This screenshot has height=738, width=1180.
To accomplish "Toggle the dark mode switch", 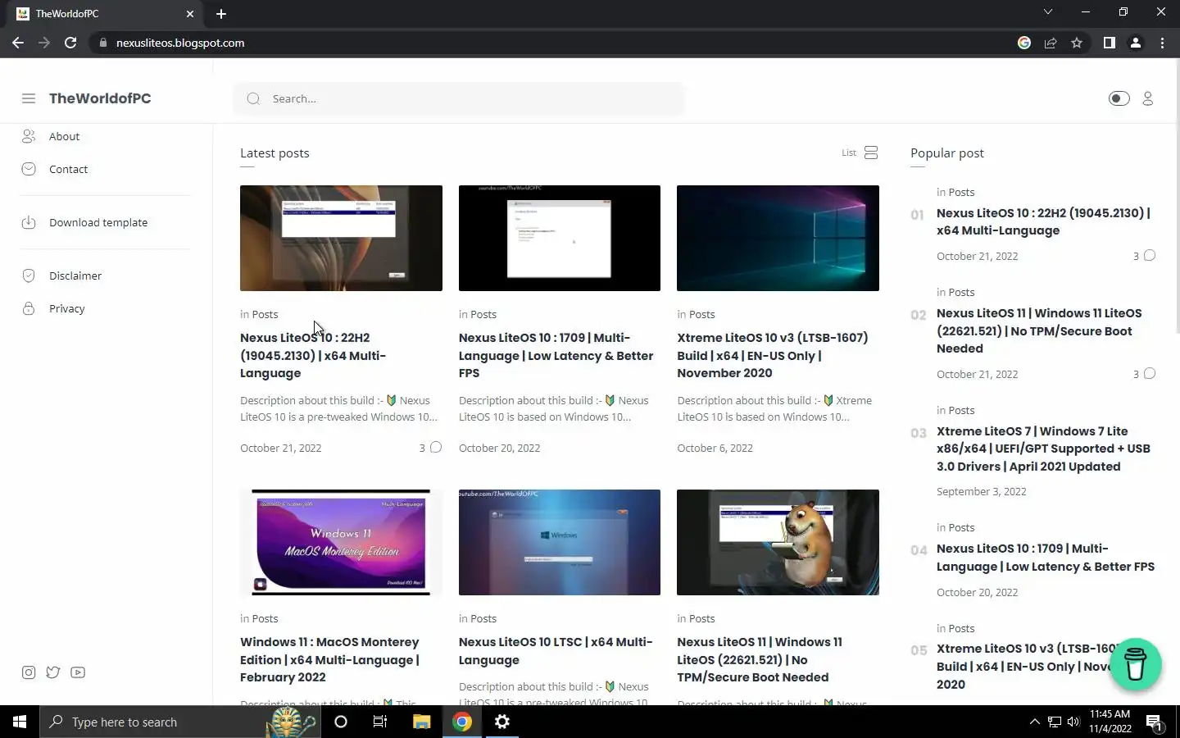I will [1119, 98].
